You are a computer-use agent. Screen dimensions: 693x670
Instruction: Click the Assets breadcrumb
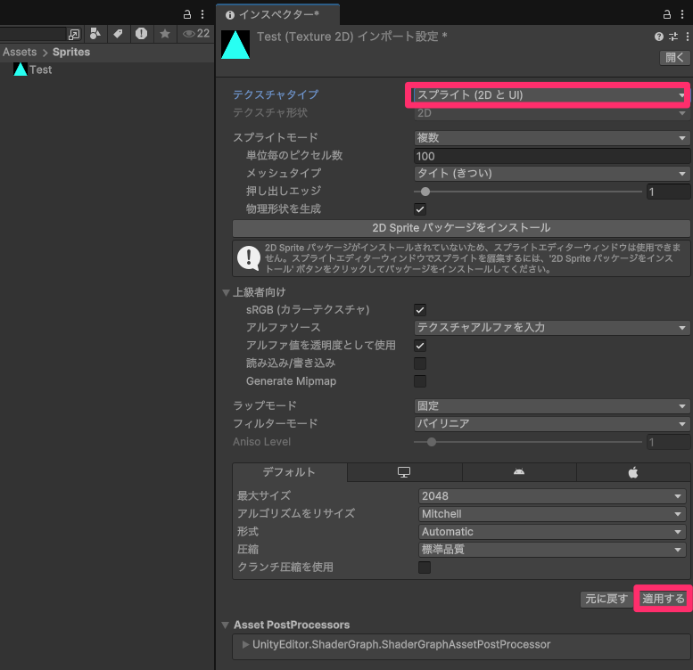[x=20, y=52]
